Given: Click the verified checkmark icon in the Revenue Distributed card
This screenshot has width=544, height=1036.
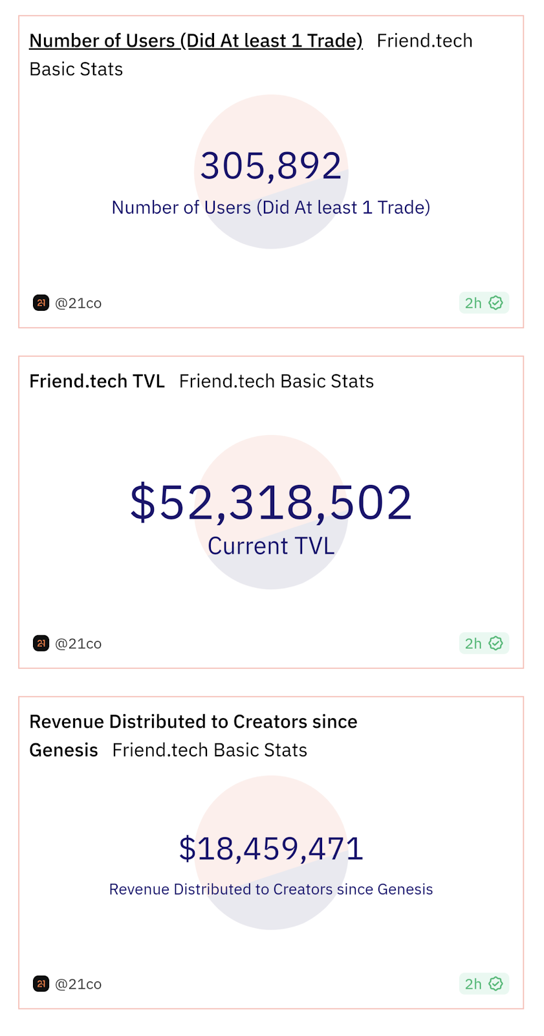Looking at the screenshot, I should [496, 984].
